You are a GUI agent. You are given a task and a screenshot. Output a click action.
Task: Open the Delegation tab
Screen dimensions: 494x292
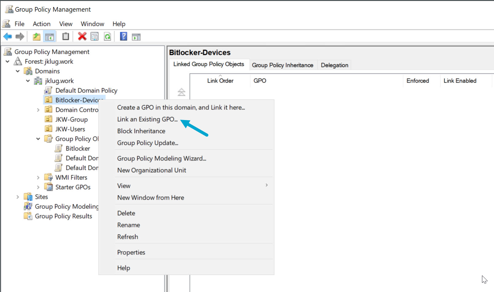(x=334, y=65)
